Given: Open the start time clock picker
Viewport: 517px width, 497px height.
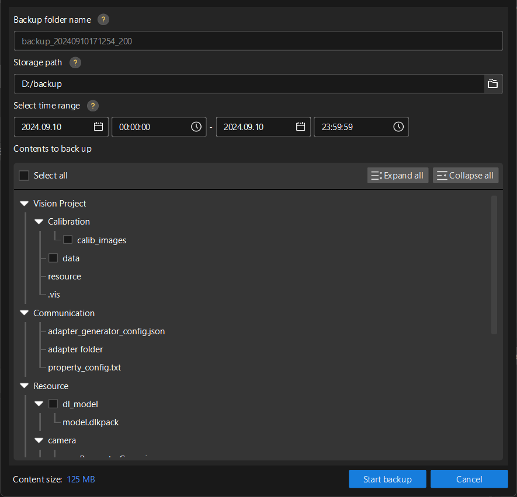Looking at the screenshot, I should click(196, 127).
